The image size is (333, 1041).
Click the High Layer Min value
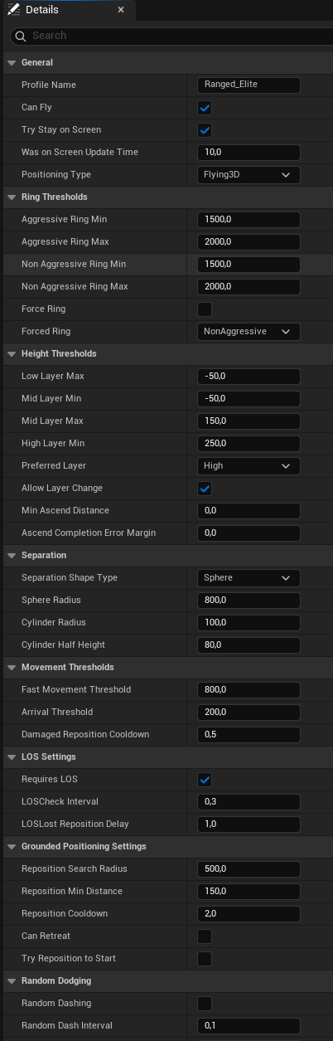(249, 444)
